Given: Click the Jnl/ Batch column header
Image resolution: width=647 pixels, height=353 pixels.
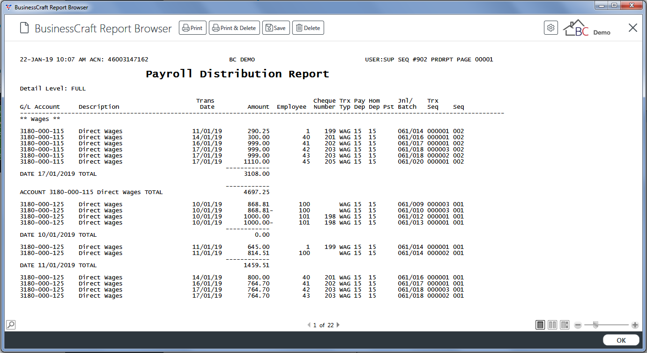Looking at the screenshot, I should pos(407,104).
